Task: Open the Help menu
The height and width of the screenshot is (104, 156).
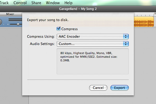Action: 68,3
